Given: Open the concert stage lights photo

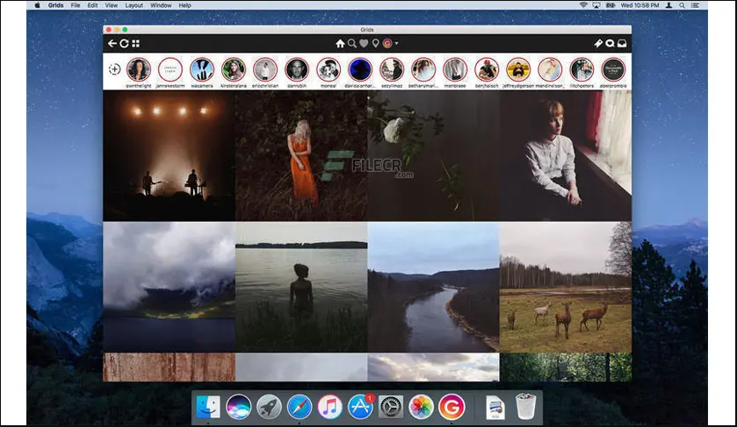Looking at the screenshot, I should click(170, 156).
